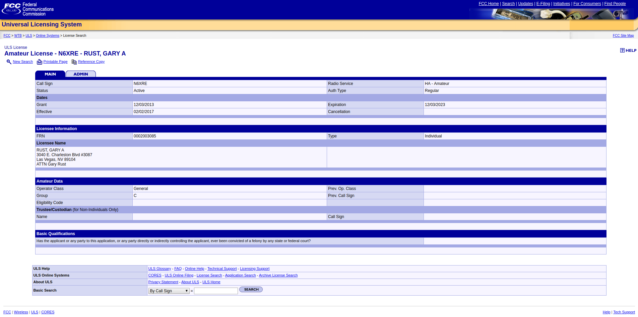Screen dimensions: 638x317
Task: Open the Reference Copy link
Action: (x=91, y=62)
